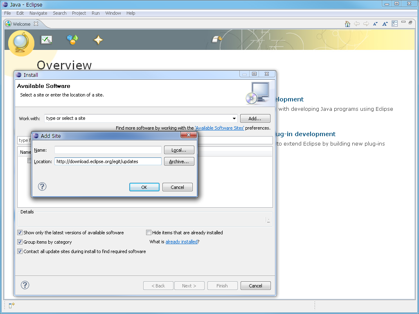The image size is (419, 314).
Task: Click the Add... button in Install dialog
Action: tap(255, 118)
